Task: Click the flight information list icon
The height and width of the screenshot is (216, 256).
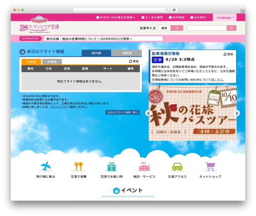Action: pyautogui.click(x=23, y=52)
